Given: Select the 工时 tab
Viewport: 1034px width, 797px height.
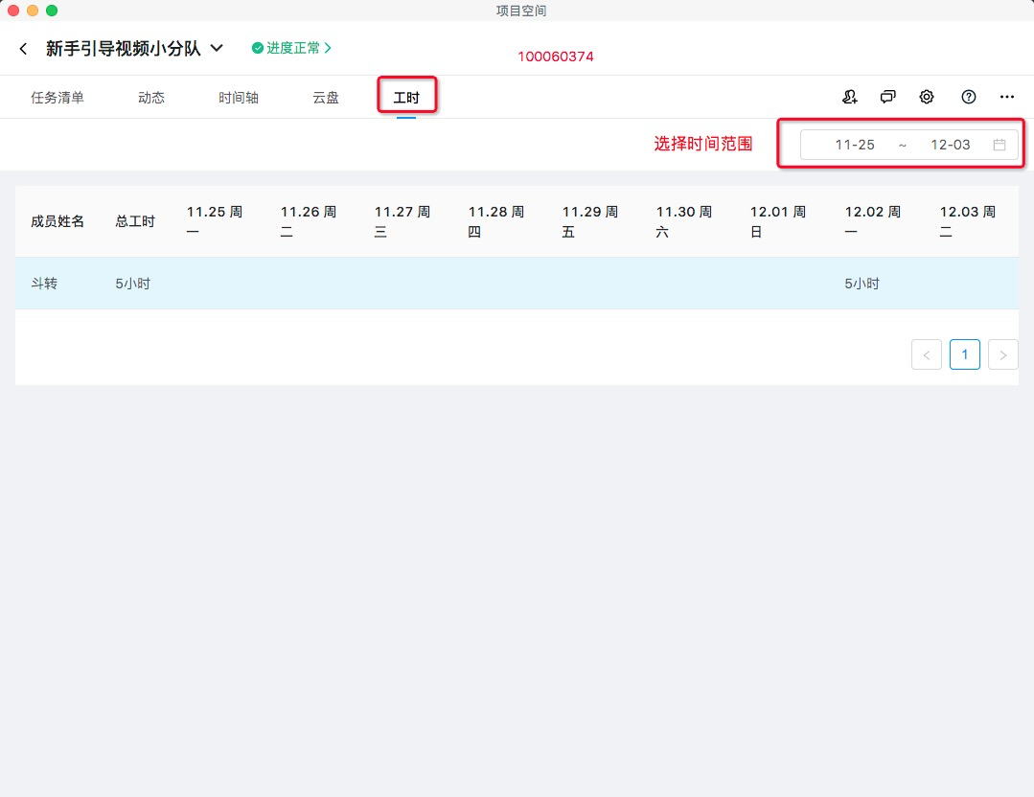Looking at the screenshot, I should coord(406,98).
